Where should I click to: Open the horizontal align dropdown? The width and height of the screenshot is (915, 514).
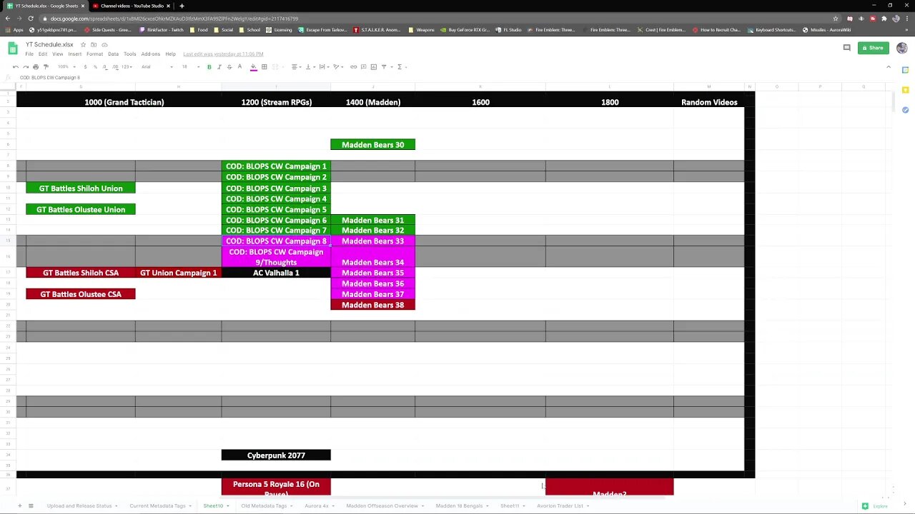(296, 67)
